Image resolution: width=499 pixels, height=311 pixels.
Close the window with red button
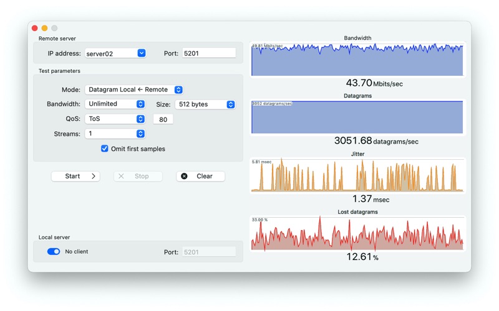coord(35,28)
